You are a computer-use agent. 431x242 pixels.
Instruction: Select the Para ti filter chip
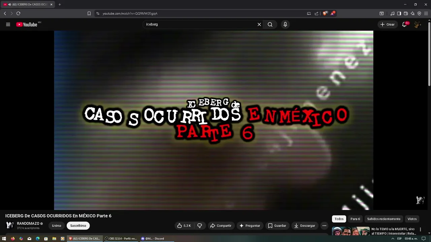355,219
